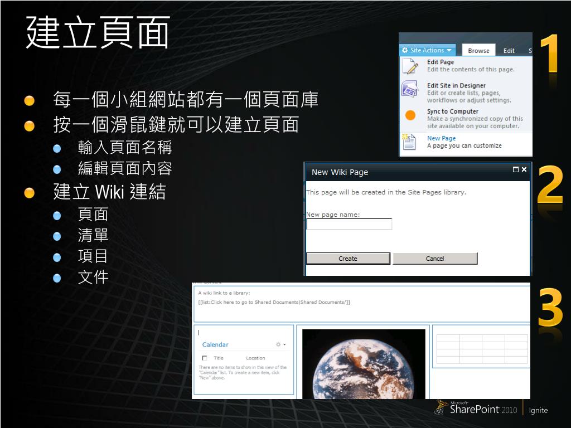Click 'There are no items to show' text
Screen dimensions: 571x428
[x=243, y=373]
